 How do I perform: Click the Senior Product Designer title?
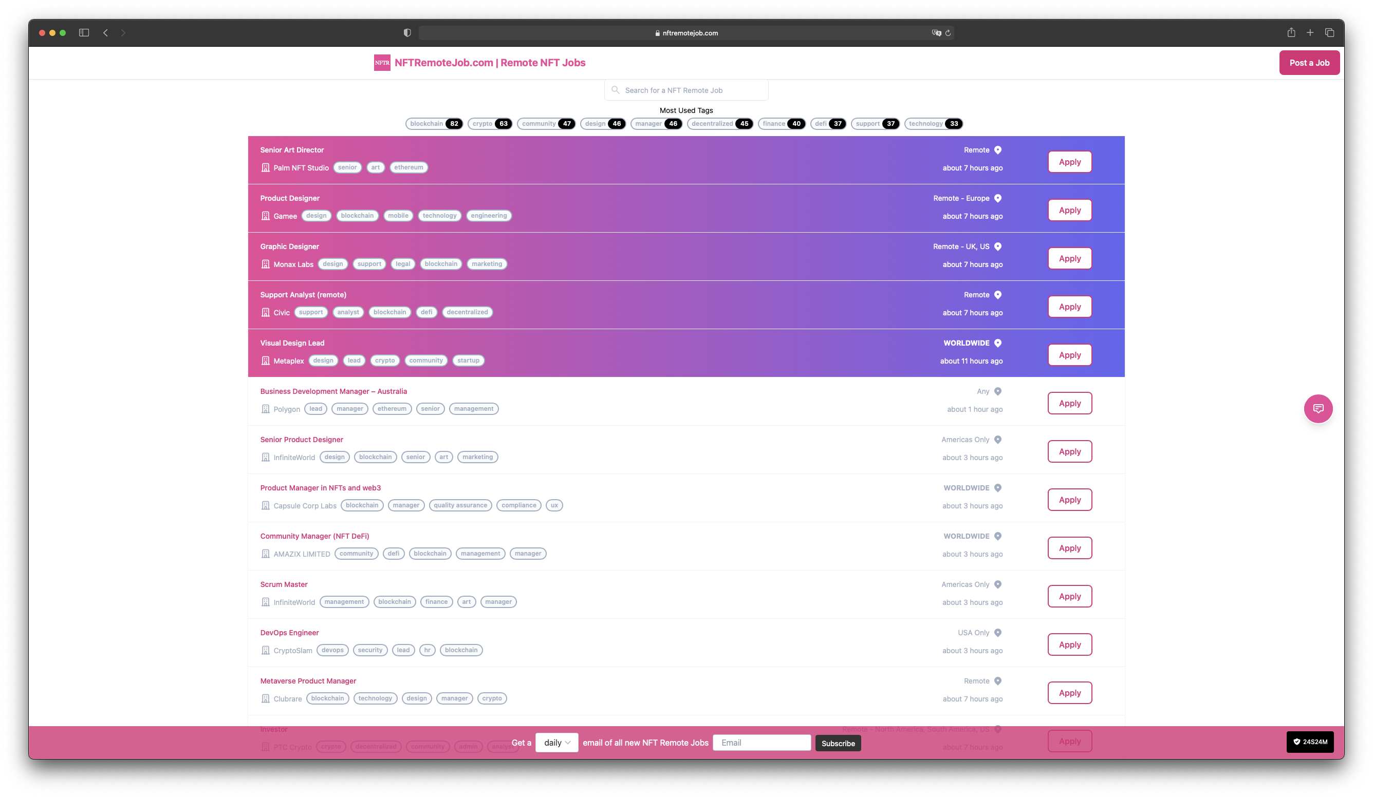301,440
